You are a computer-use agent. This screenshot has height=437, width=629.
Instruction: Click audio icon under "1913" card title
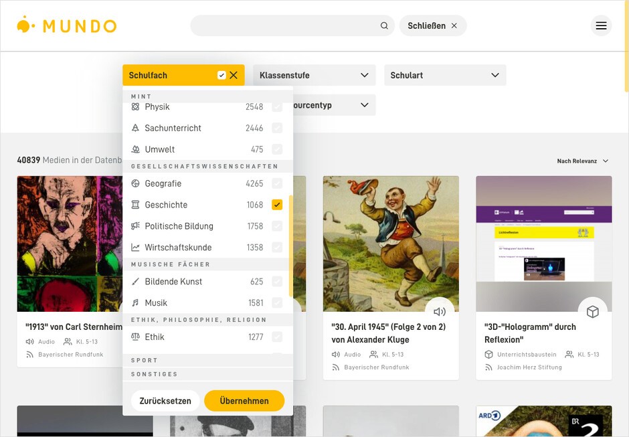(29, 341)
